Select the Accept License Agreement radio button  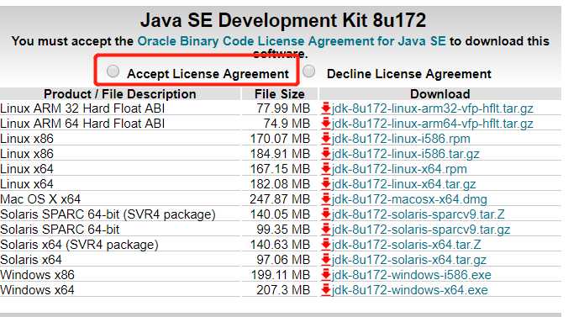tap(113, 71)
